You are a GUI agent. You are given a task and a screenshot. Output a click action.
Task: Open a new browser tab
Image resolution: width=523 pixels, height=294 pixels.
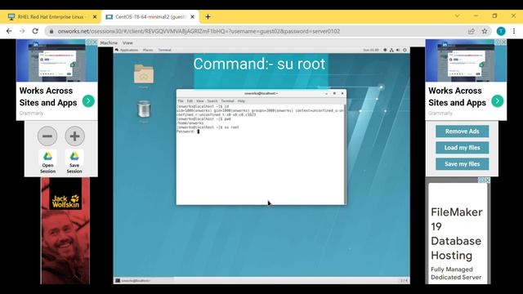208,16
